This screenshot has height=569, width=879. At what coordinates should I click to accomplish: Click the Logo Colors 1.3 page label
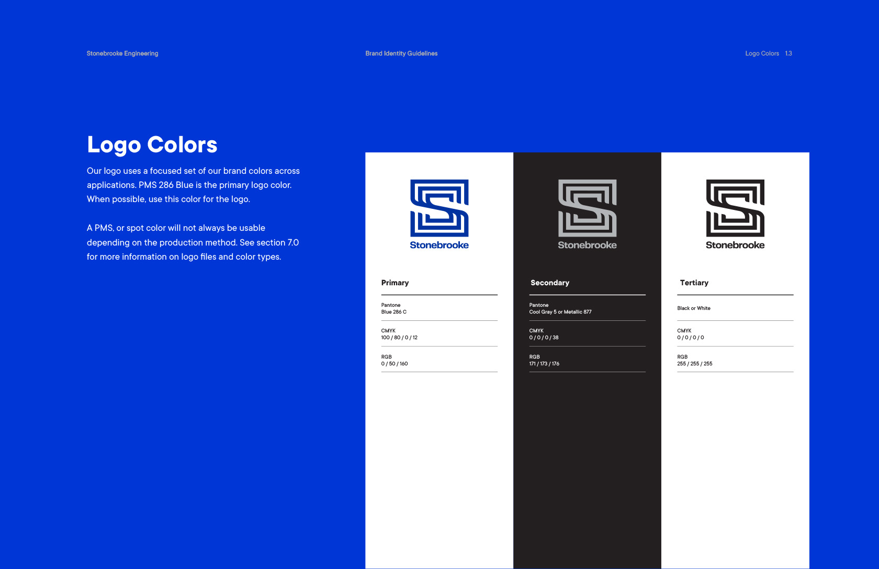(769, 53)
